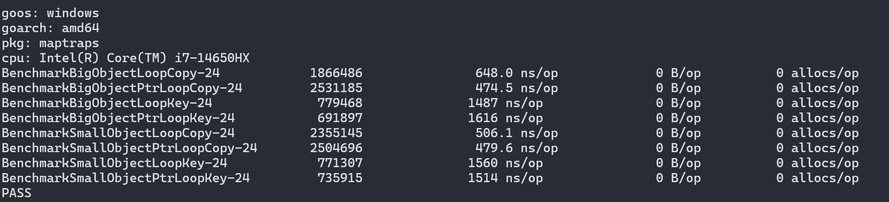Image resolution: width=889 pixels, height=202 pixels.
Task: Click BenchmarkSmallObjectLoopKey-24 benchmark name
Action: [114, 163]
